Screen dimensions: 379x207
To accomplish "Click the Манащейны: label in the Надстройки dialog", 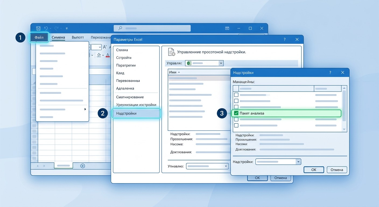I will (244, 81).
